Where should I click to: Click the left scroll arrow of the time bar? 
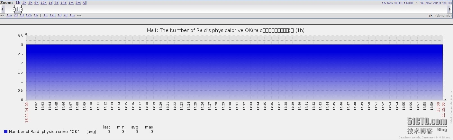[x=3, y=9]
